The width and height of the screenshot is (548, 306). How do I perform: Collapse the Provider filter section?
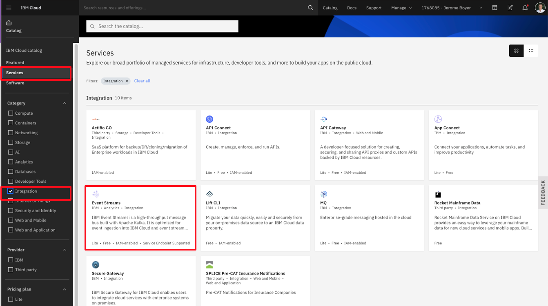tap(65, 250)
